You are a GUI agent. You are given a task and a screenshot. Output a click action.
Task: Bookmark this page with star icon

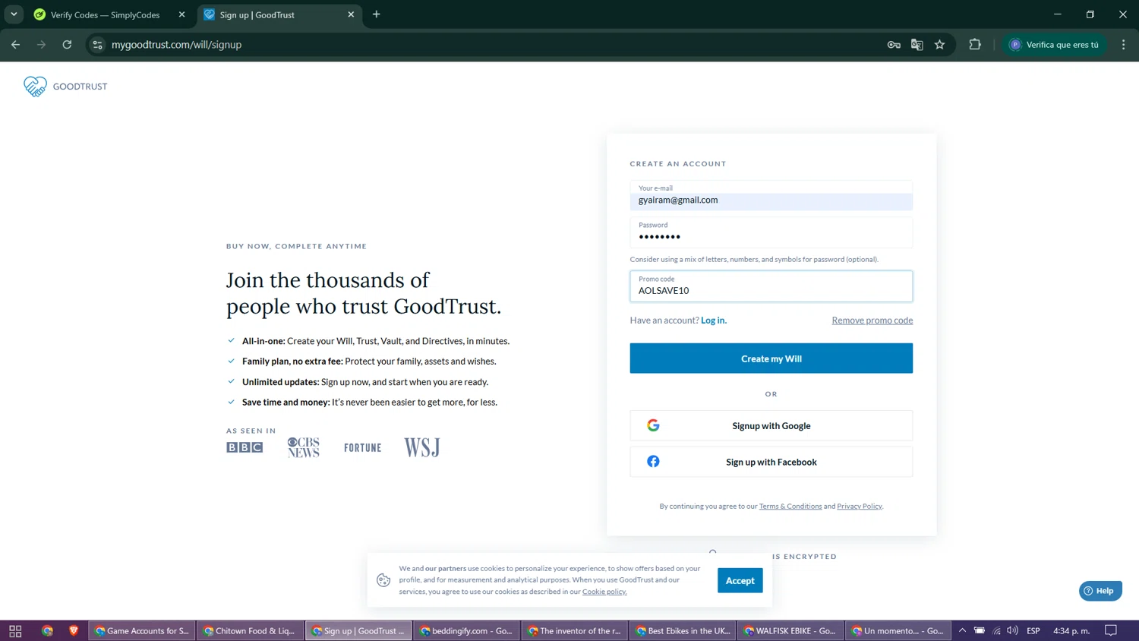pos(940,45)
